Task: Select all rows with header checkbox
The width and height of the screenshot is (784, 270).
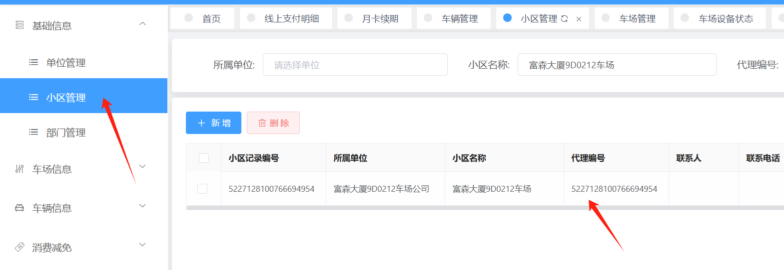Action: coord(204,158)
